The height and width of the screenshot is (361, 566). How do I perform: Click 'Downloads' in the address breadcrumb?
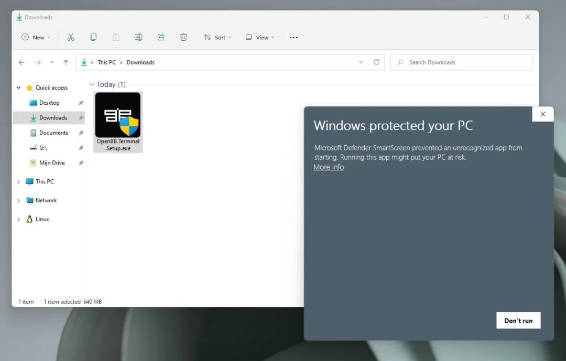[x=140, y=62]
